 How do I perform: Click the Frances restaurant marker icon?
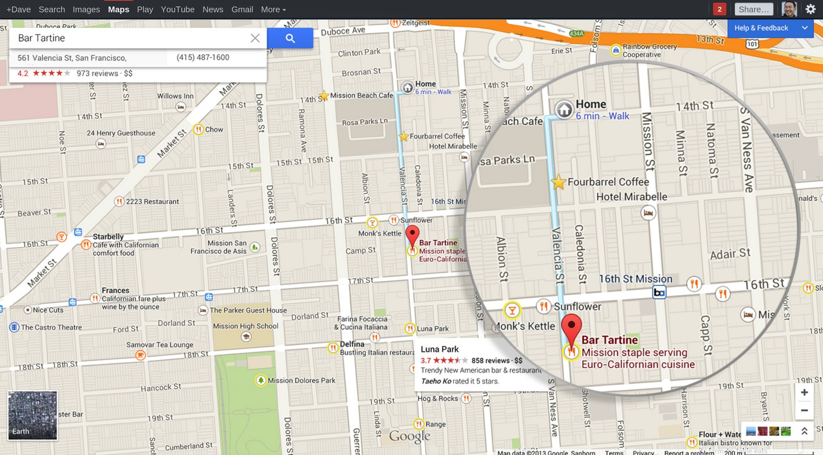coord(95,298)
